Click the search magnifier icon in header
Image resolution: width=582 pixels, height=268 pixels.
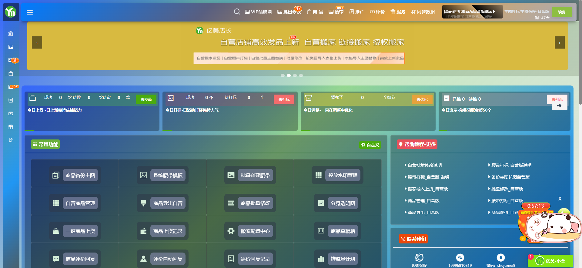[x=237, y=12]
